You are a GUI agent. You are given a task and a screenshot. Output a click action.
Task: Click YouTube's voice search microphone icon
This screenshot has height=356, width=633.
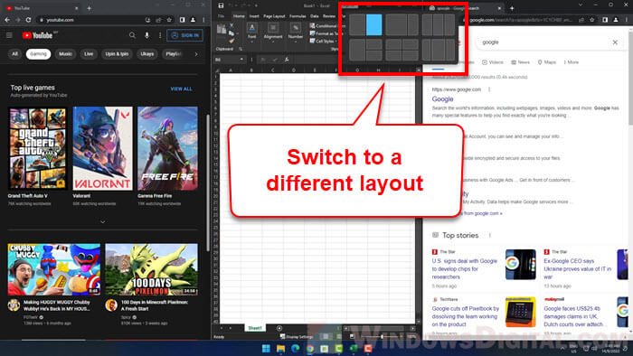146,35
